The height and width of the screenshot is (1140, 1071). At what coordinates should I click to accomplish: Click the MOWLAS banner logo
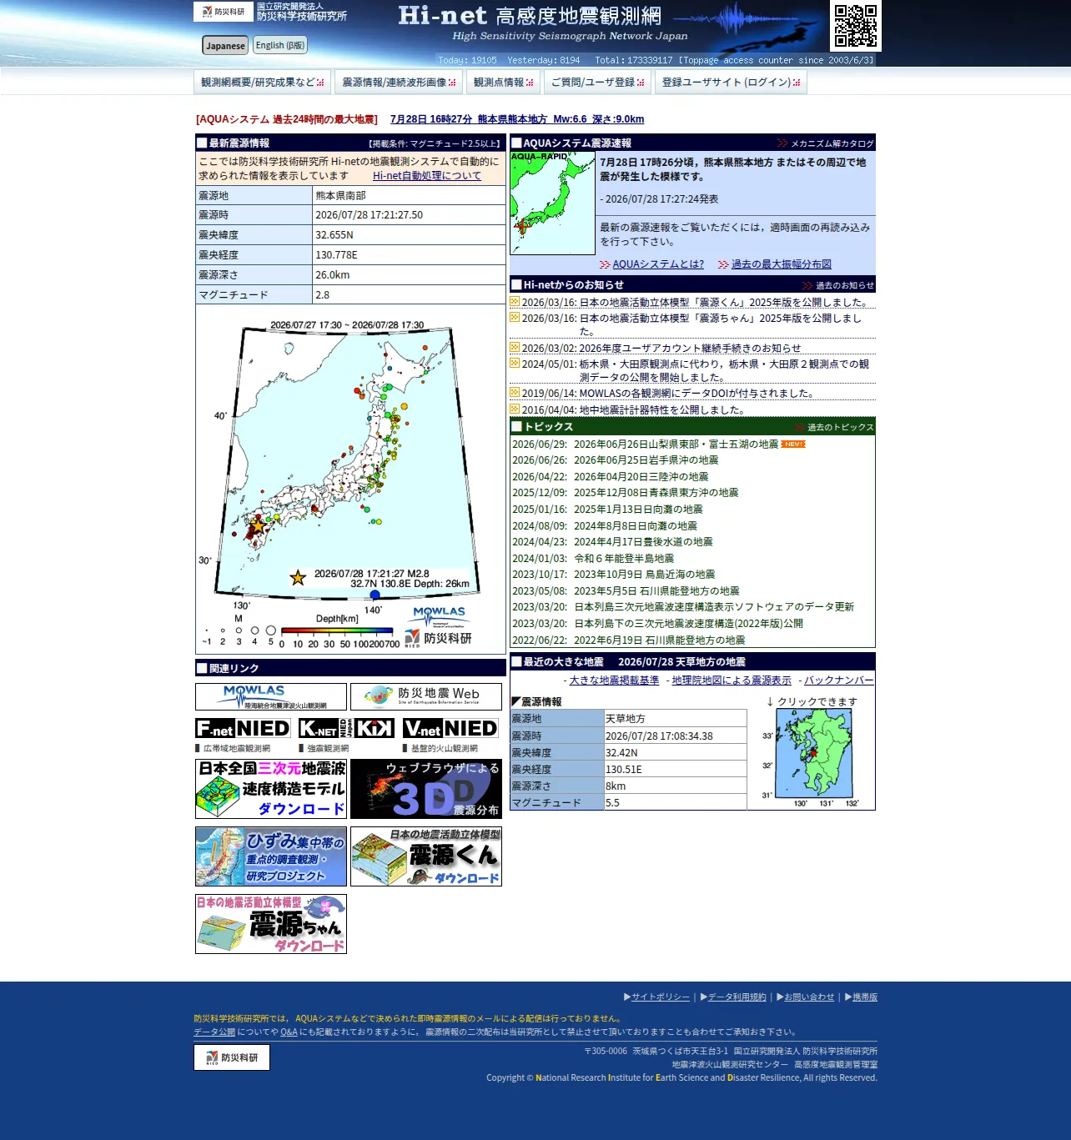[x=271, y=696]
